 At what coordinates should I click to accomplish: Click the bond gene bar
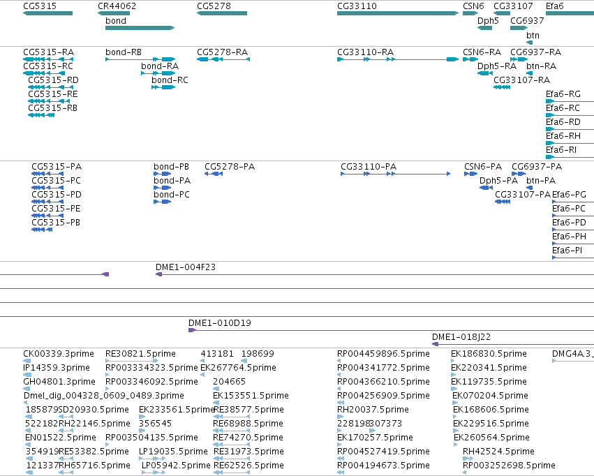[x=140, y=28]
